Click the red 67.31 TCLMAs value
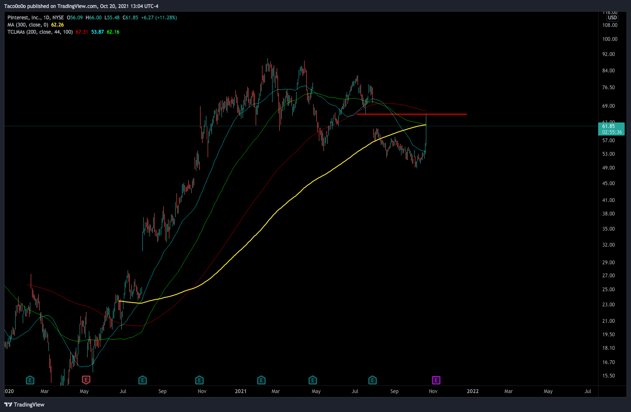The height and width of the screenshot is (412, 631). click(x=82, y=32)
